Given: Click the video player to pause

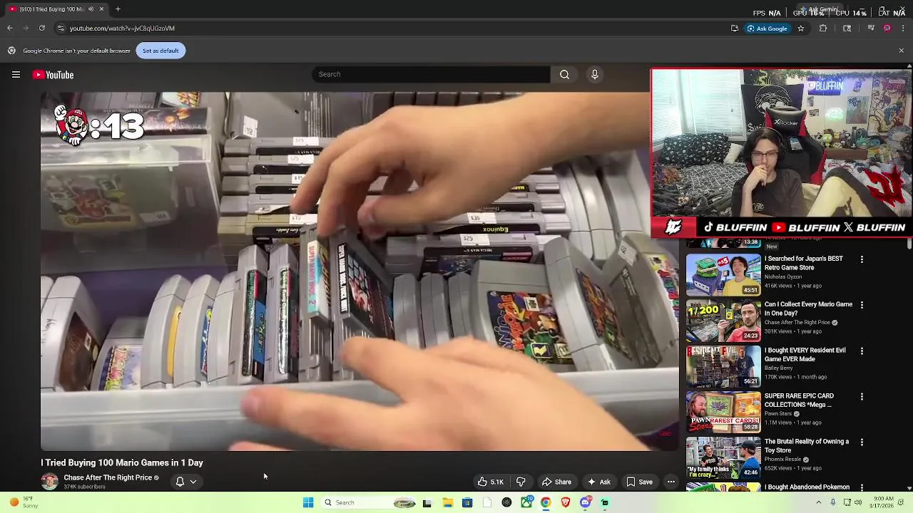Looking at the screenshot, I should [359, 271].
